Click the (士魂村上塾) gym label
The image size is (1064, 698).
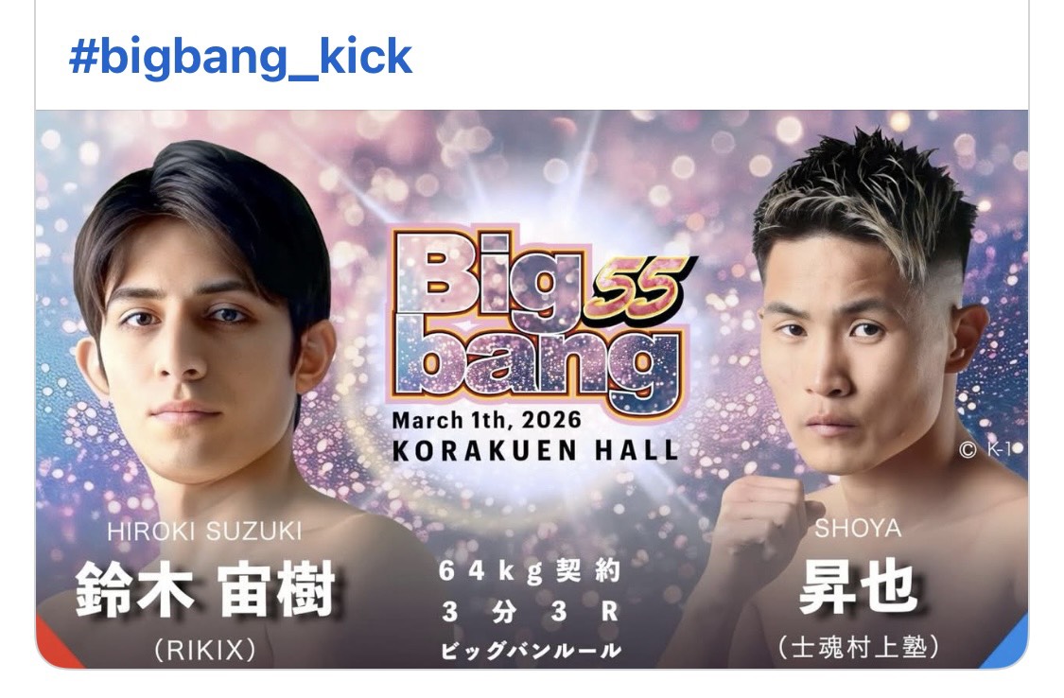859,647
